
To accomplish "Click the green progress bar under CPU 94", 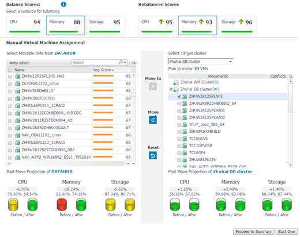I will (x=25, y=32).
